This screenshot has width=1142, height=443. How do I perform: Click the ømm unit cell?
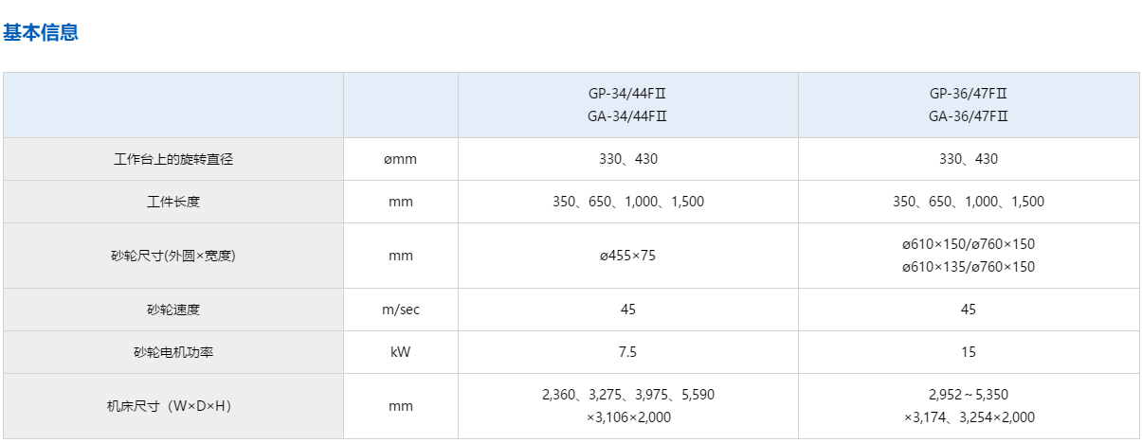coord(400,159)
